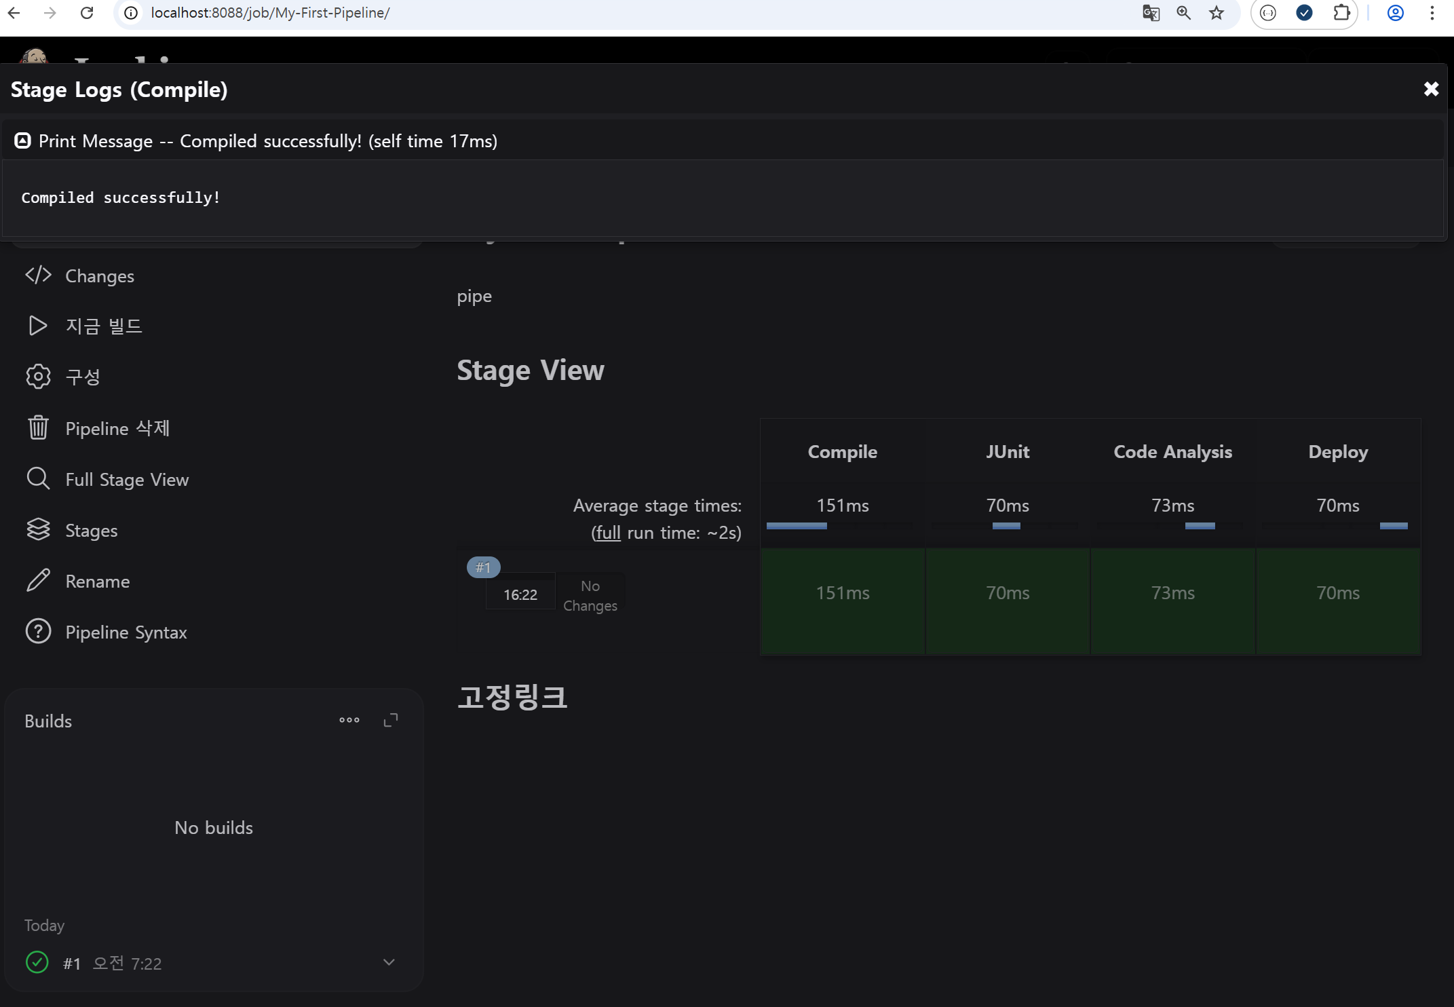Expand build #1 dropdown chevron
This screenshot has height=1007, width=1454.
[x=389, y=962]
